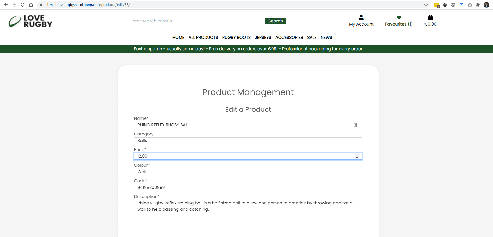Click the Code field 94199300999
This screenshot has height=237, width=493.
pos(248,188)
